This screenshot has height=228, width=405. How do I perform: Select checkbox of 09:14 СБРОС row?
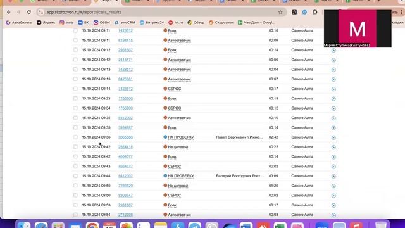pyautogui.click(x=75, y=89)
